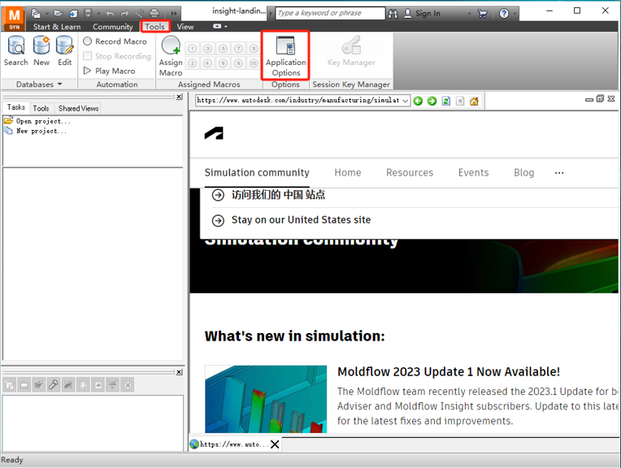Click the Assign Macro button
Screen dimensions: 621x468
pos(171,56)
